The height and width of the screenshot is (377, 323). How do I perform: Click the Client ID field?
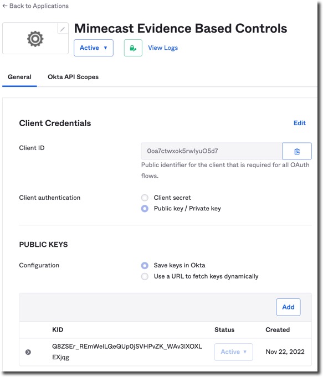212,151
